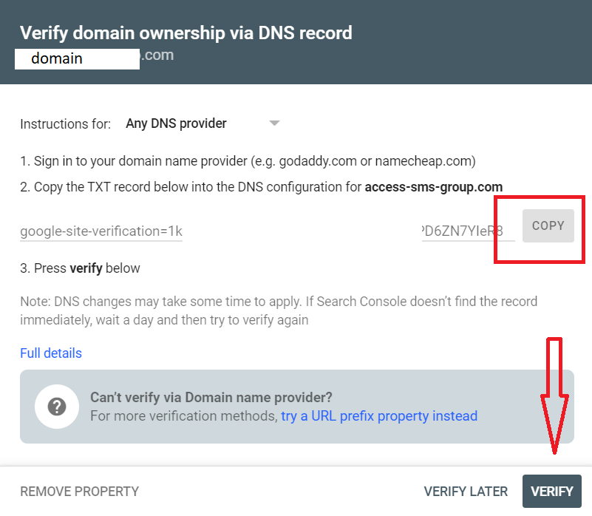
Task: Click the dialog title Verify domain ownership
Action: (x=186, y=33)
